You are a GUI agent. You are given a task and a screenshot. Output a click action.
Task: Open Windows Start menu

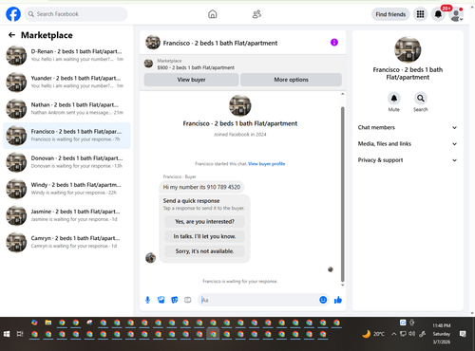click(x=7, y=334)
